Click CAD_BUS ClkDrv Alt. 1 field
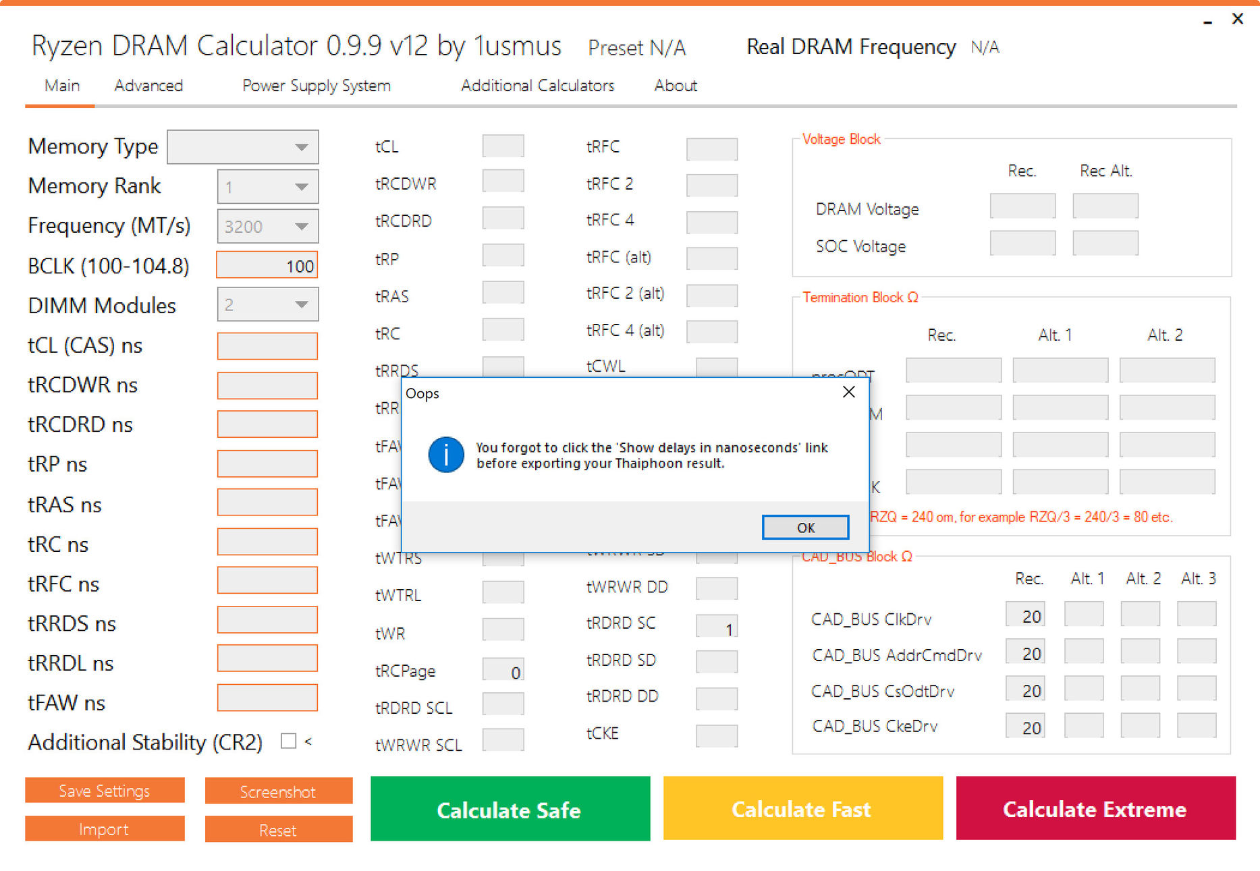 tap(1084, 614)
